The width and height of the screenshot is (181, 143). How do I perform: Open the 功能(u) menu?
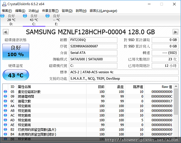(x=33, y=11)
